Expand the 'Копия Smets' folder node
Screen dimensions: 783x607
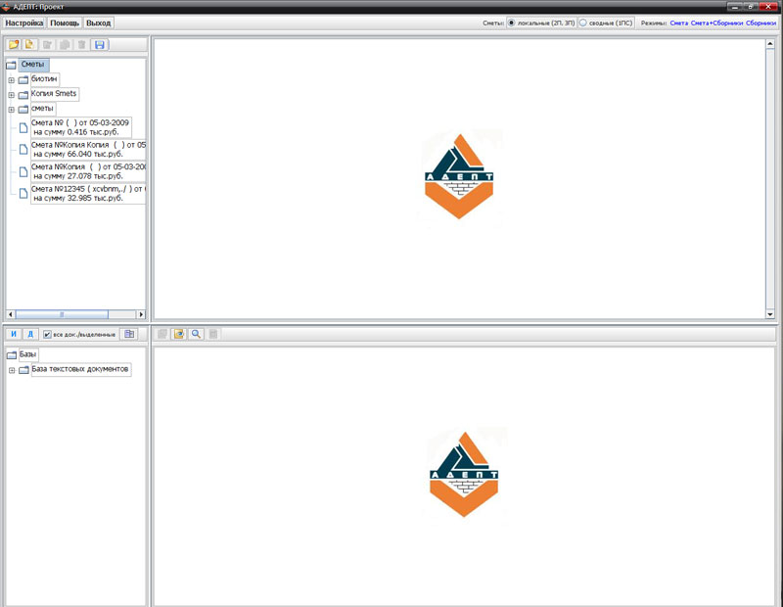(11, 95)
